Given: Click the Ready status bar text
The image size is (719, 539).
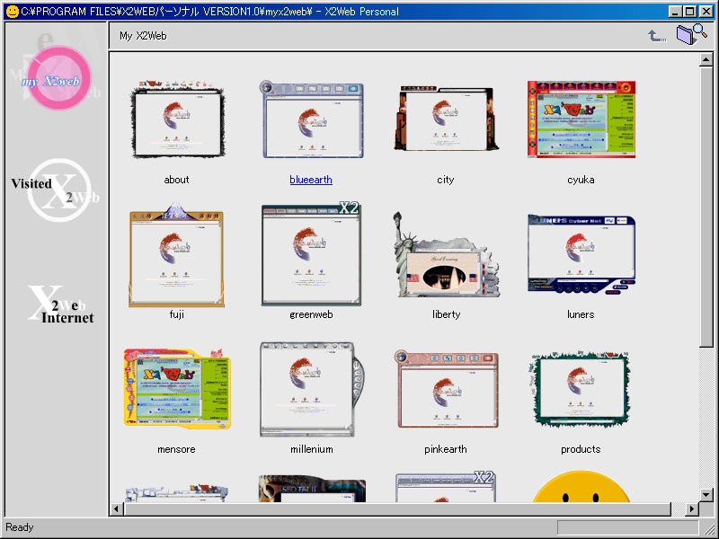Looking at the screenshot, I should coord(19,527).
